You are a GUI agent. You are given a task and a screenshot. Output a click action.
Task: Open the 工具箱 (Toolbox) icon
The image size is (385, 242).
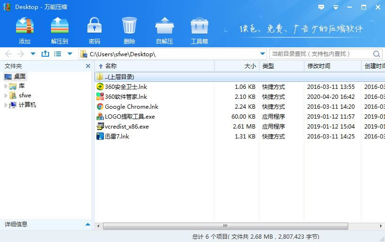pos(199,26)
